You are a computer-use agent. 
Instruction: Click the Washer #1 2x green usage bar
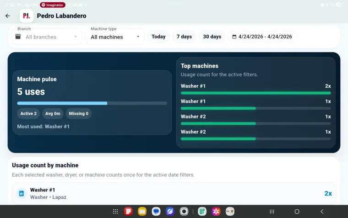[x=256, y=93]
